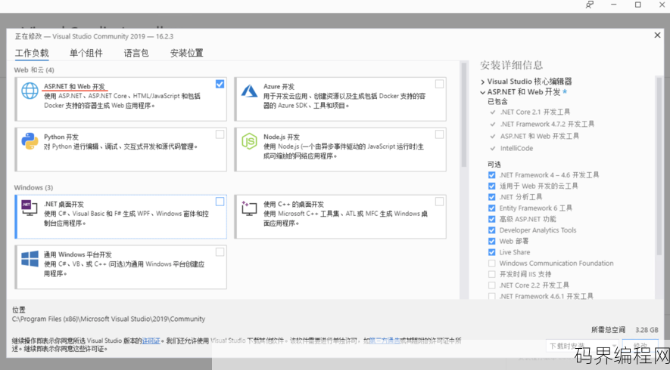Viewport: 670px width, 370px height.
Task: Uncheck .NET Framework 4 – 4.6 development tools
Action: 492,174
